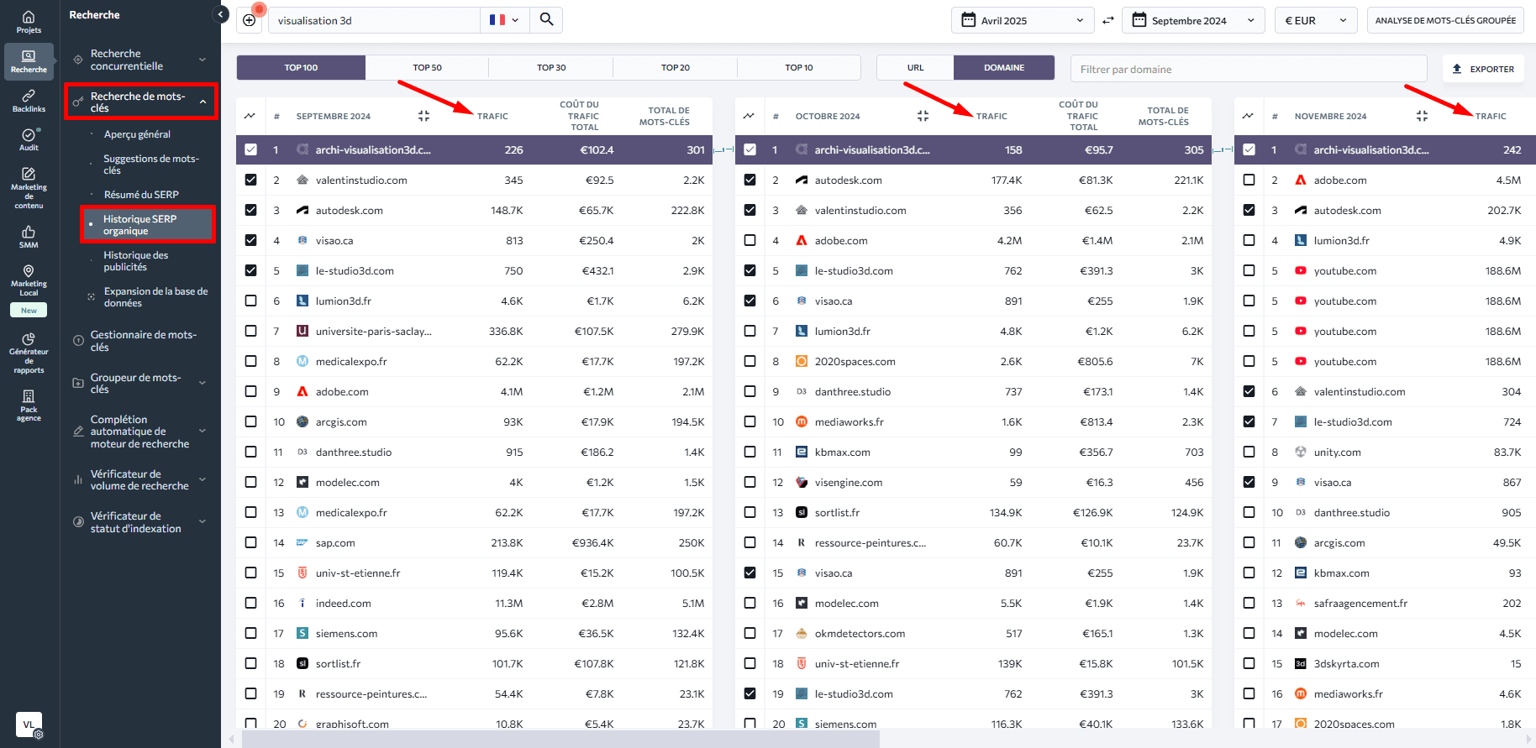Switch to the TOP 30 tab
The width and height of the screenshot is (1536, 748).
pyautogui.click(x=551, y=67)
